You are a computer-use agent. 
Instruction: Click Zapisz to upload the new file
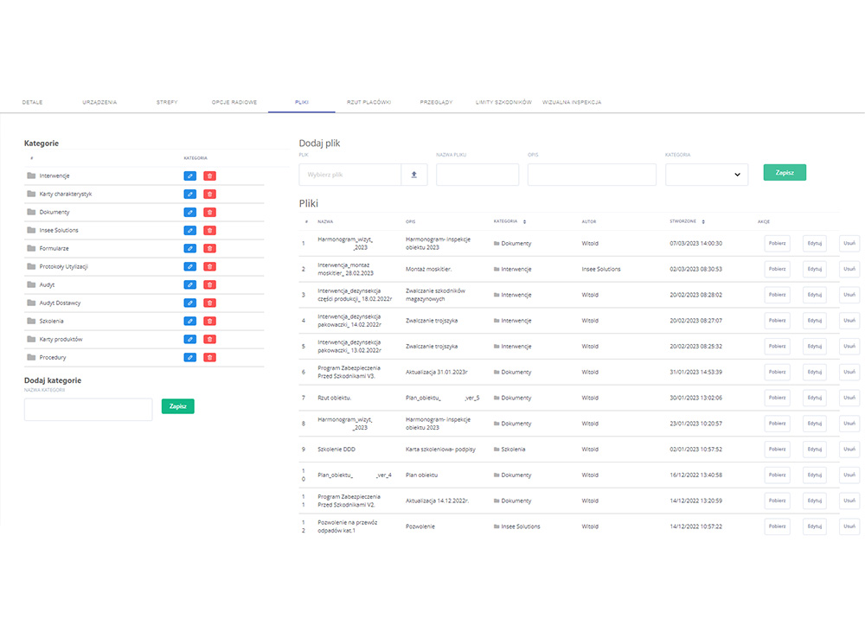coord(784,172)
